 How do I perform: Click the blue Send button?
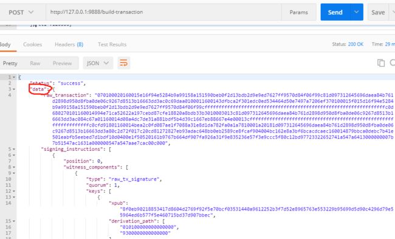[x=335, y=12]
